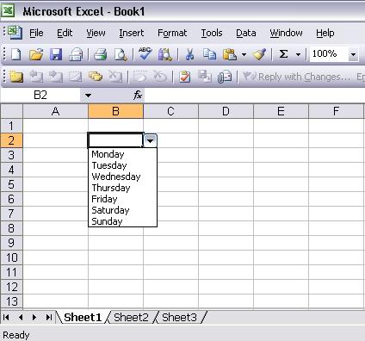Select the Format Painter brush icon
365x341 pixels.
259,54
